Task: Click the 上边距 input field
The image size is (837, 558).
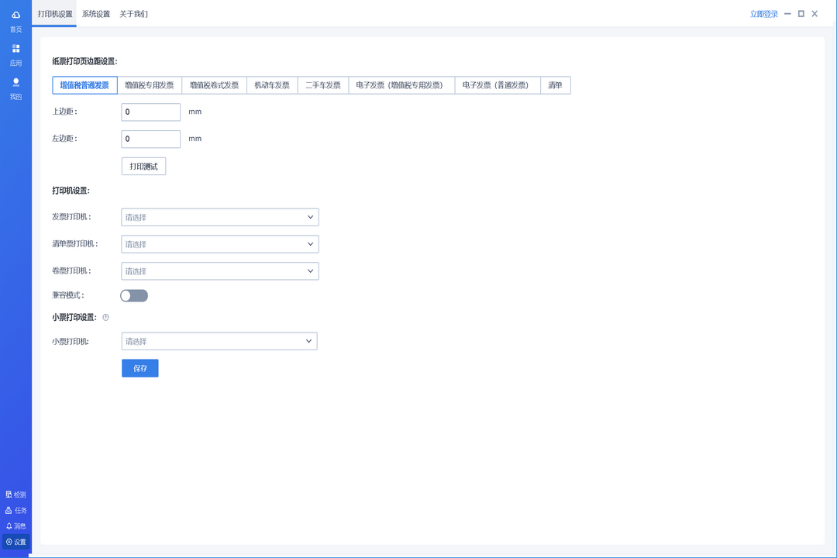Action: [150, 112]
